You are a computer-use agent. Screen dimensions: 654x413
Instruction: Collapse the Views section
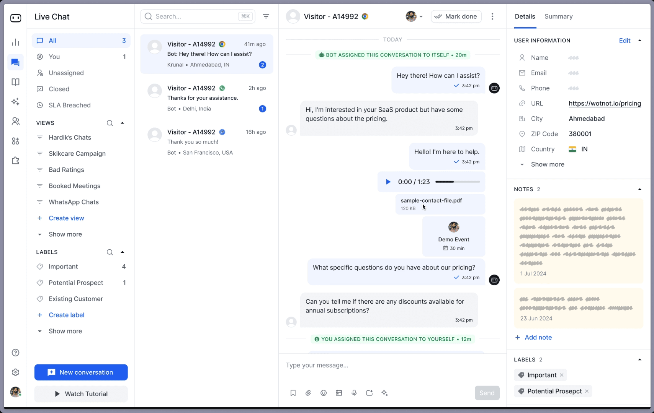123,123
